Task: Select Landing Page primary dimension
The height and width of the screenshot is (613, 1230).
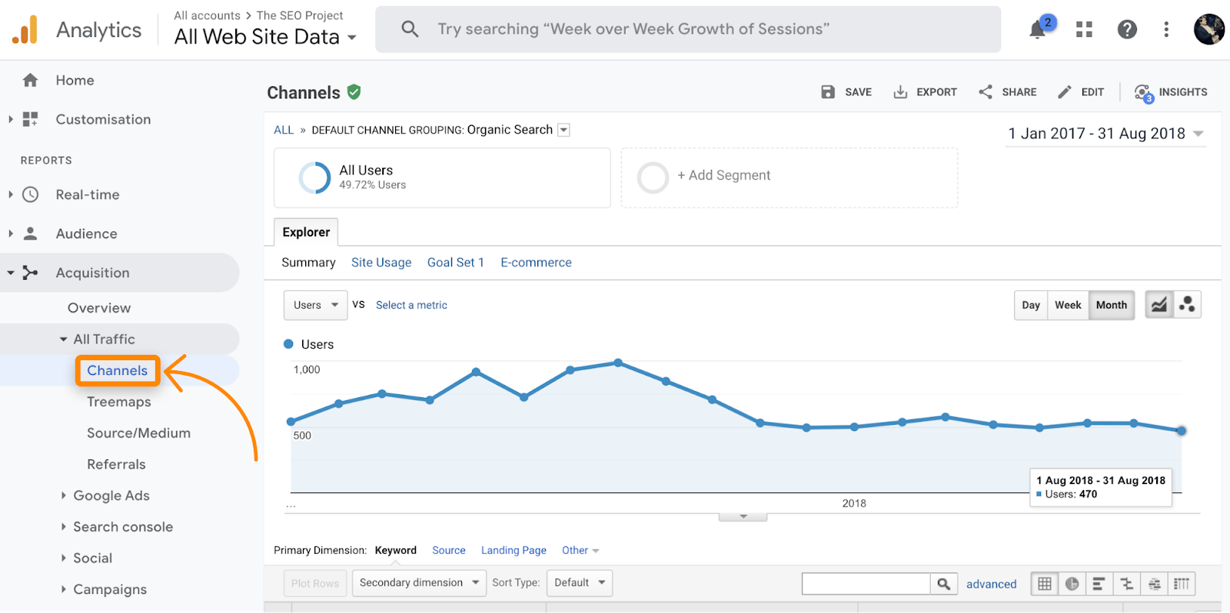Action: [x=514, y=550]
